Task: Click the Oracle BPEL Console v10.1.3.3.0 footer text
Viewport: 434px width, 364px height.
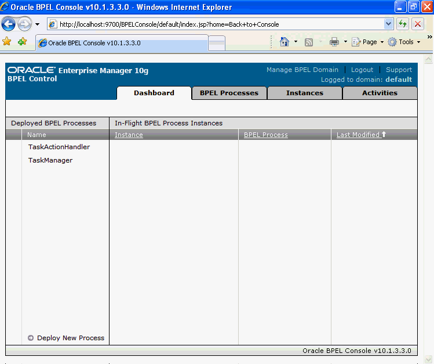Action: (x=357, y=351)
